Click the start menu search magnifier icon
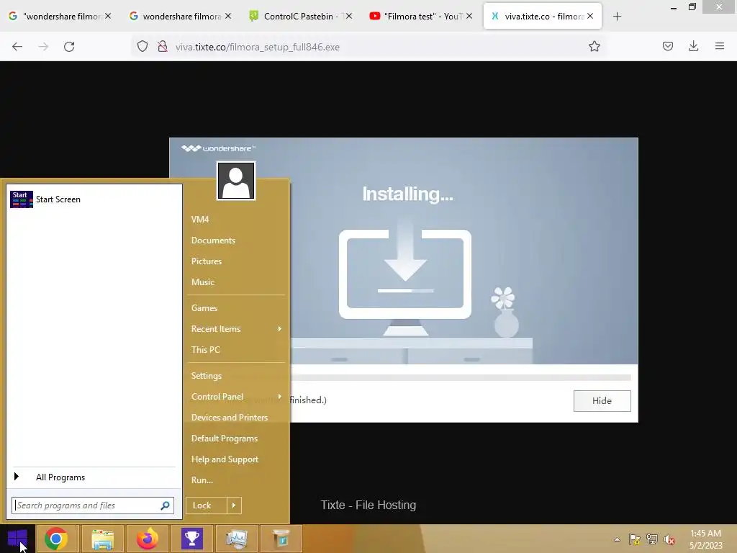Screen dimensions: 737x553 [x=165, y=505]
